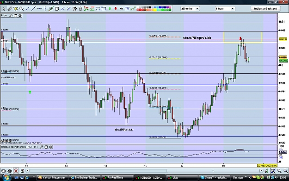Activate the magnifier zoom tool in toolbar

coord(22,9)
